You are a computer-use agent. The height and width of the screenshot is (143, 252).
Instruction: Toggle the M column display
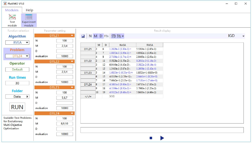96,36
